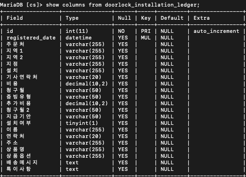Click the Extra column header

click(x=201, y=18)
